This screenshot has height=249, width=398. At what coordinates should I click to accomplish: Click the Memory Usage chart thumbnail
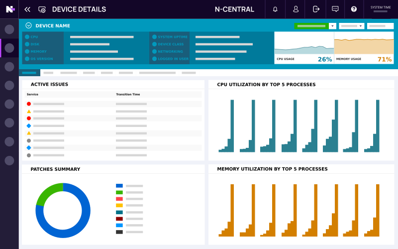click(x=364, y=48)
